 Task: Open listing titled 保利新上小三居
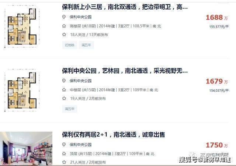point(125,7)
